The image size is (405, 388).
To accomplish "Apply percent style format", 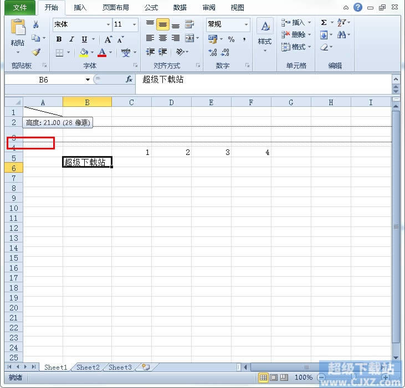I will (231, 39).
